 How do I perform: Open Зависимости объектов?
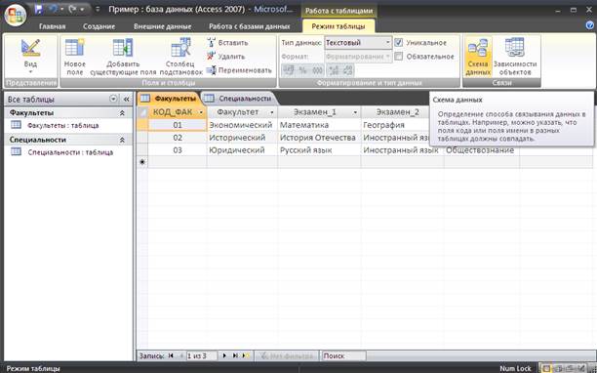[515, 57]
